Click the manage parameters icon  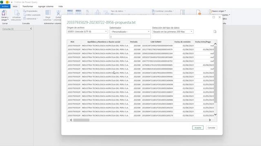[182, 13]
